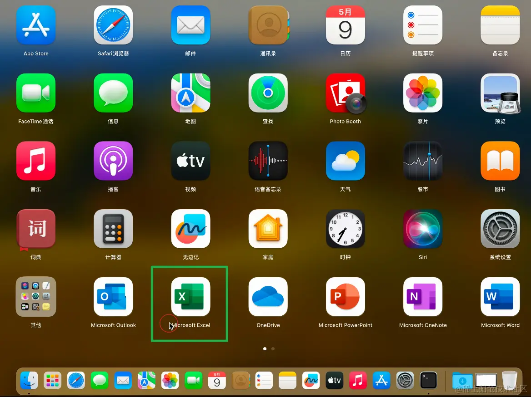
Task: Open Safari from the Dock
Action: pos(76,381)
